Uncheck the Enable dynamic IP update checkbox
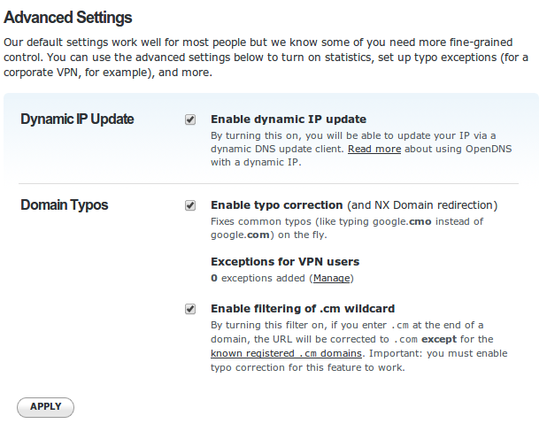 coord(190,119)
